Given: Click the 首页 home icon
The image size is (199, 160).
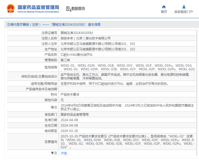Looking at the screenshot, I should pyautogui.click(x=164, y=7).
